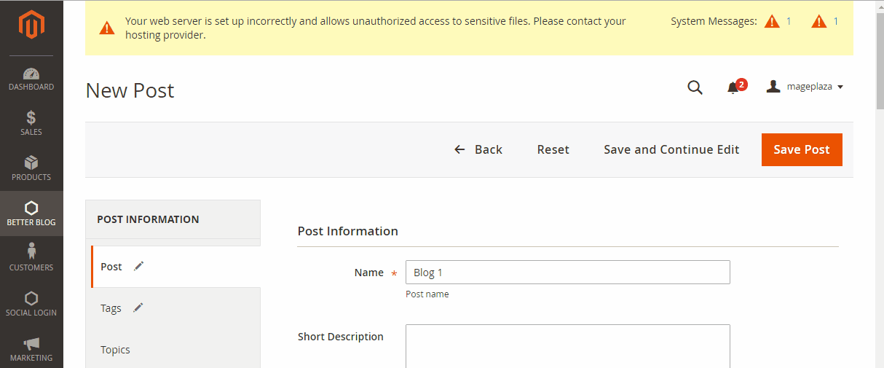Click the second System Messages warning triangle
The image size is (884, 368).
coord(819,21)
